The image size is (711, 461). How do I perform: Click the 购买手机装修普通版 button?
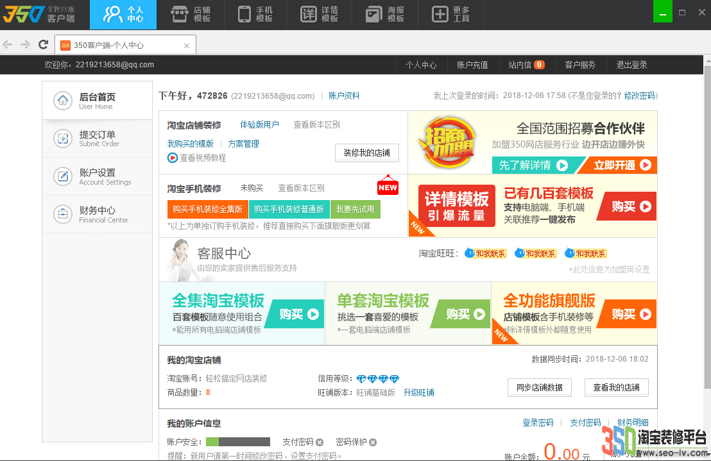click(289, 209)
